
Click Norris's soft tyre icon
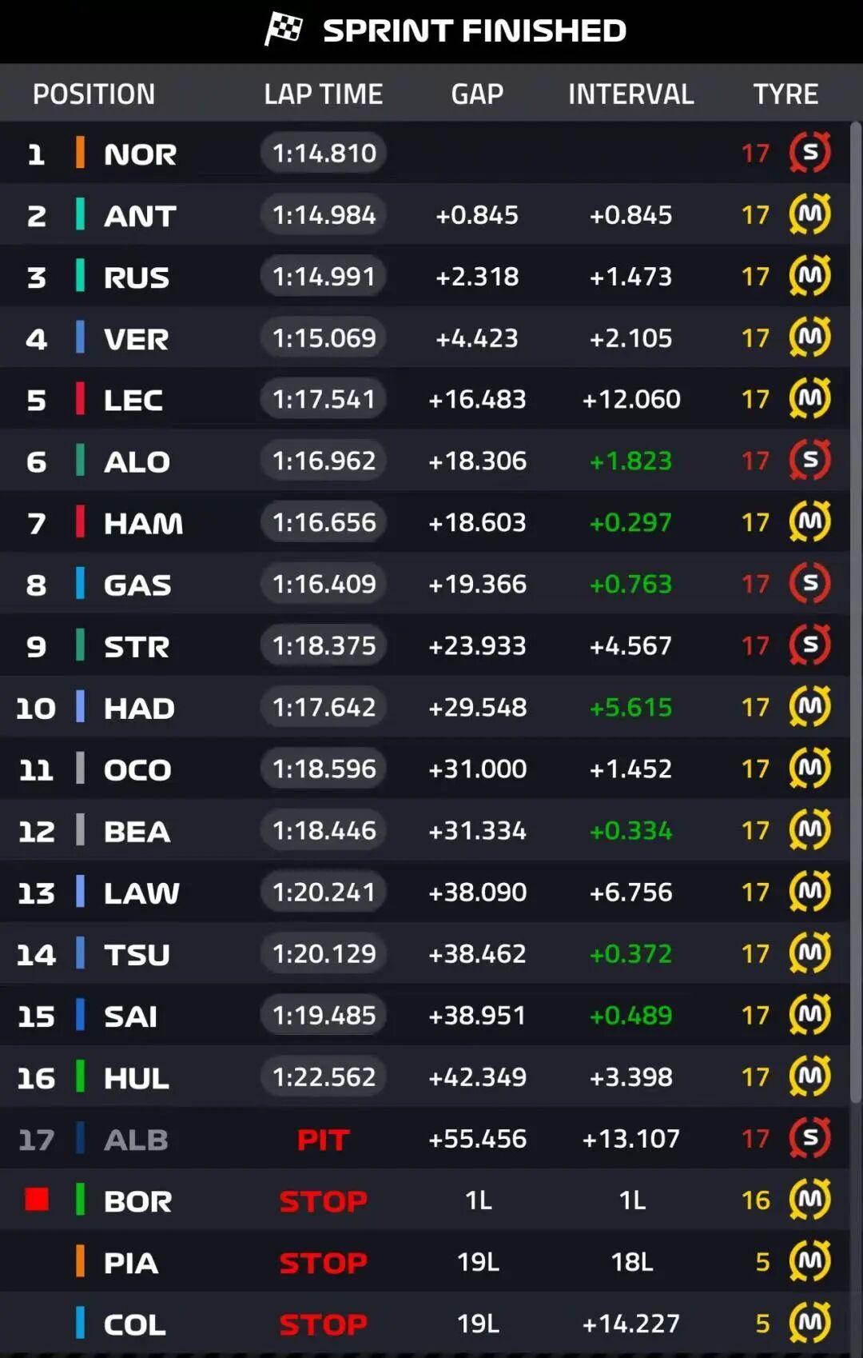(809, 152)
